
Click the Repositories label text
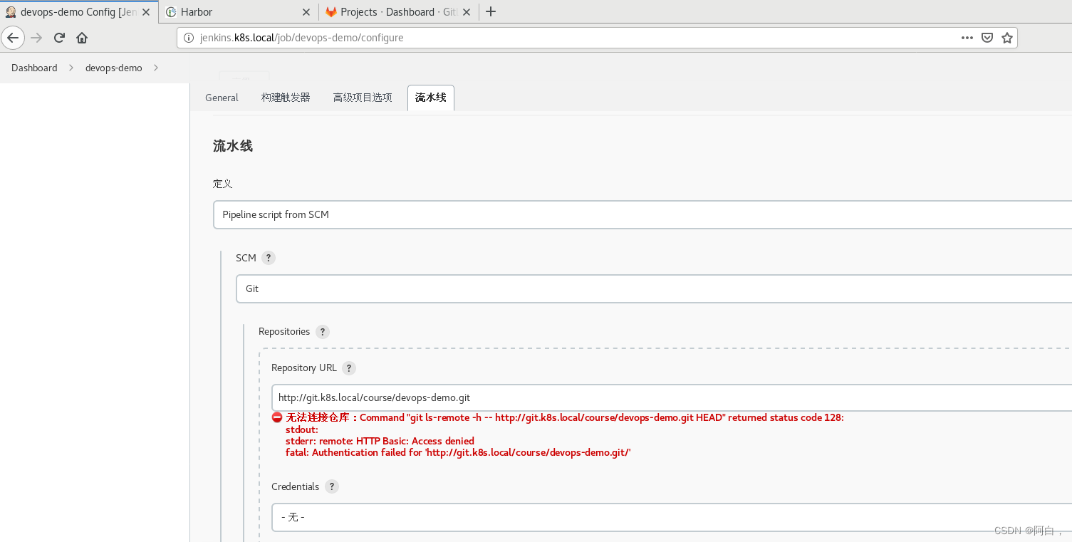284,332
